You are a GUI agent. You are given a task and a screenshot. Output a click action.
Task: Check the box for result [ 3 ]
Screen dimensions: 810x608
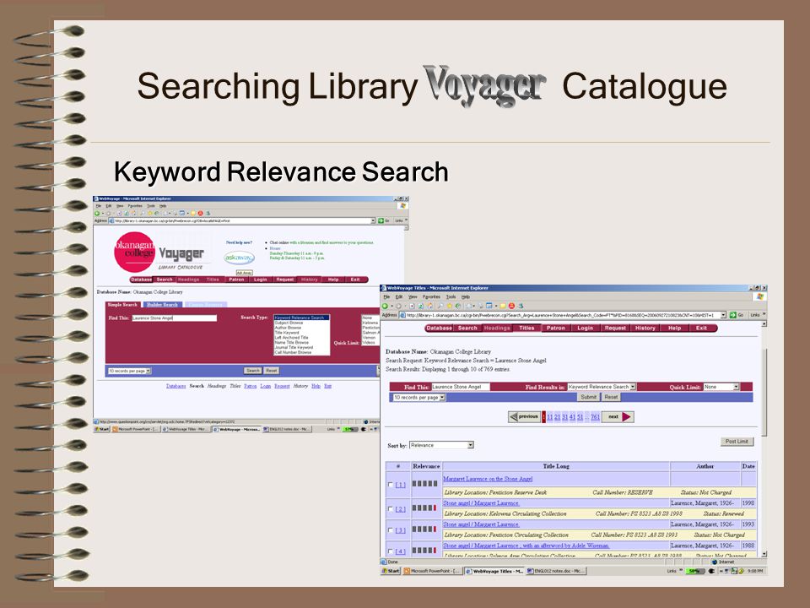point(391,530)
